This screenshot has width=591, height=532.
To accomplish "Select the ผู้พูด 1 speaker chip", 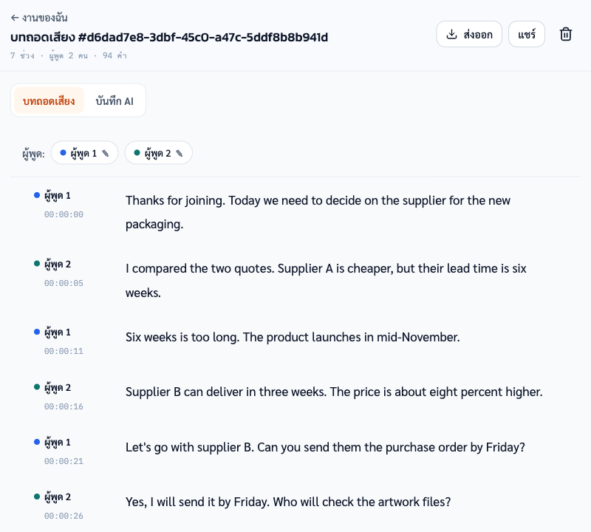I will [x=84, y=153].
